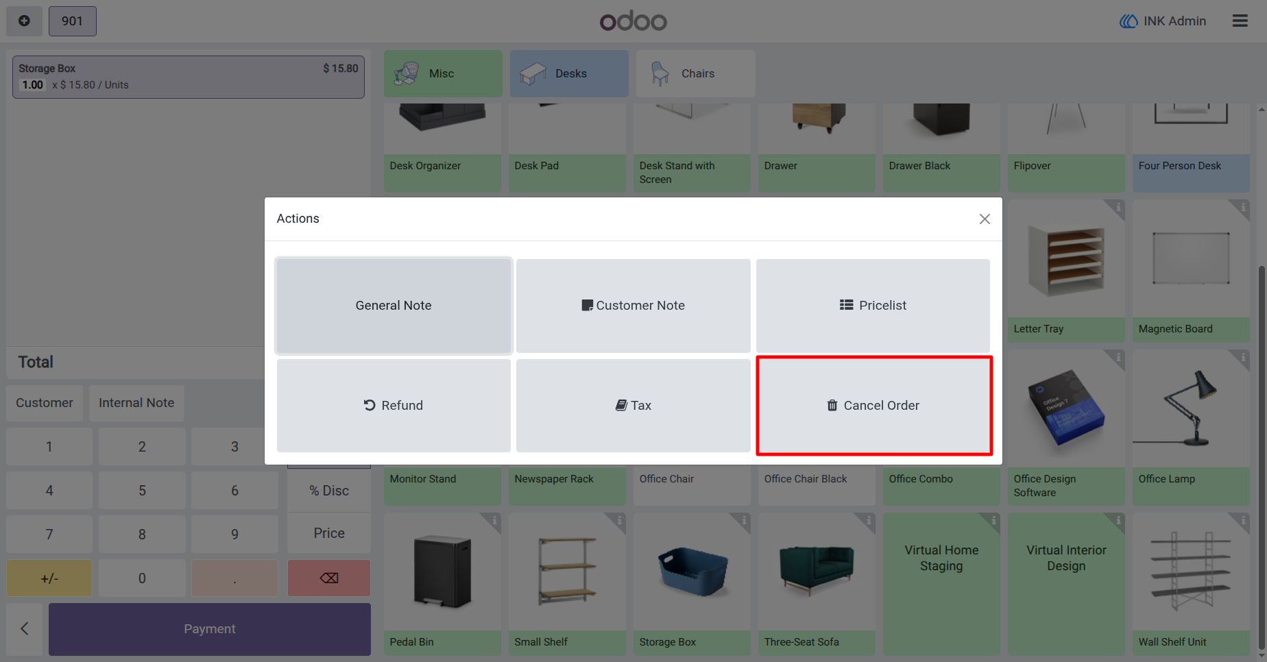The height and width of the screenshot is (662, 1267).
Task: Click the Internal Note button
Action: click(x=136, y=403)
